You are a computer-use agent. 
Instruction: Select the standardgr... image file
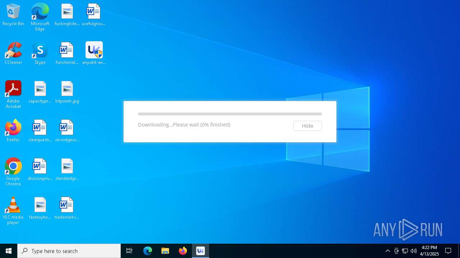coord(67,169)
